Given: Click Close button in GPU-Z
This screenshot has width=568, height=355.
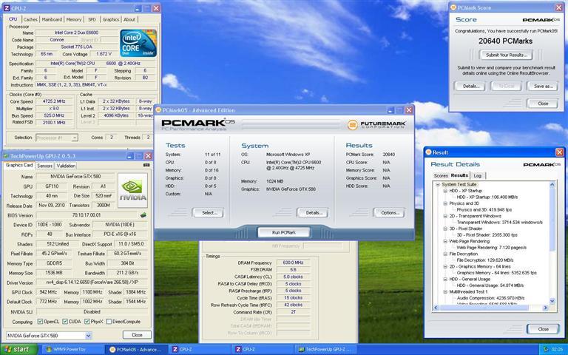Looking at the screenshot, I should pos(137,335).
